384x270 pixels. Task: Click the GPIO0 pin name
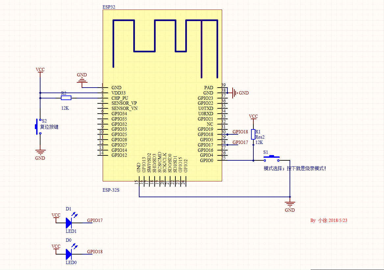[207, 160]
